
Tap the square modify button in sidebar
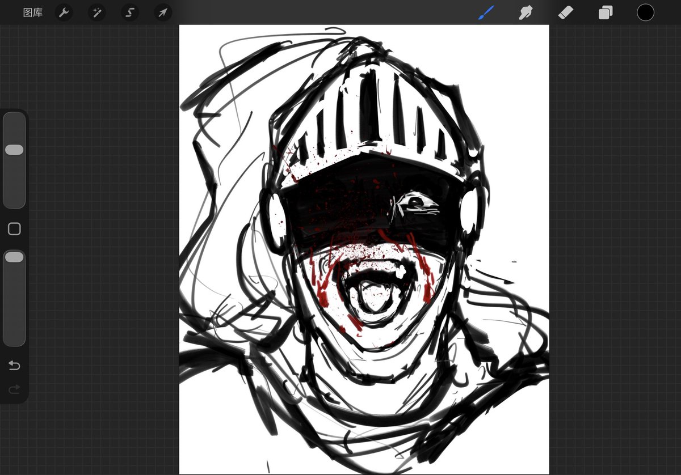click(x=14, y=229)
